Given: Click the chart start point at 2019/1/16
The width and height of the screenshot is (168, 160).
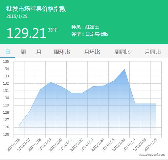Looking at the screenshot, I should [19, 125].
